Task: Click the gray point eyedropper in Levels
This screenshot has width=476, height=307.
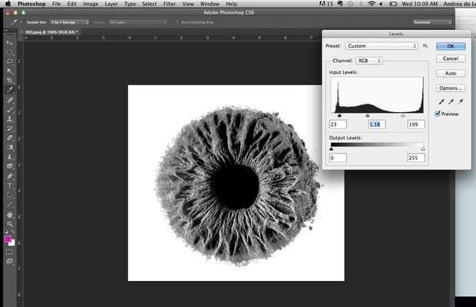Action: pyautogui.click(x=449, y=101)
